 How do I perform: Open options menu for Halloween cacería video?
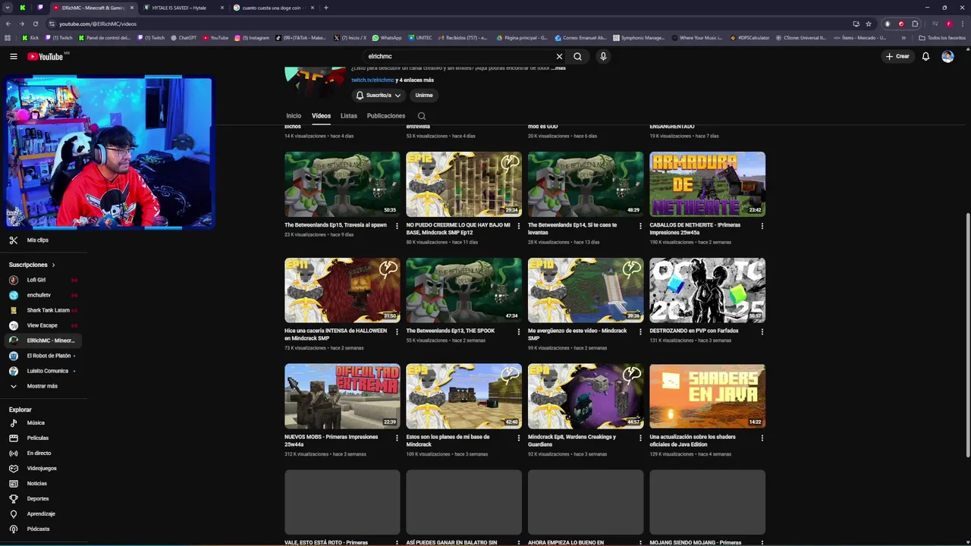click(397, 331)
